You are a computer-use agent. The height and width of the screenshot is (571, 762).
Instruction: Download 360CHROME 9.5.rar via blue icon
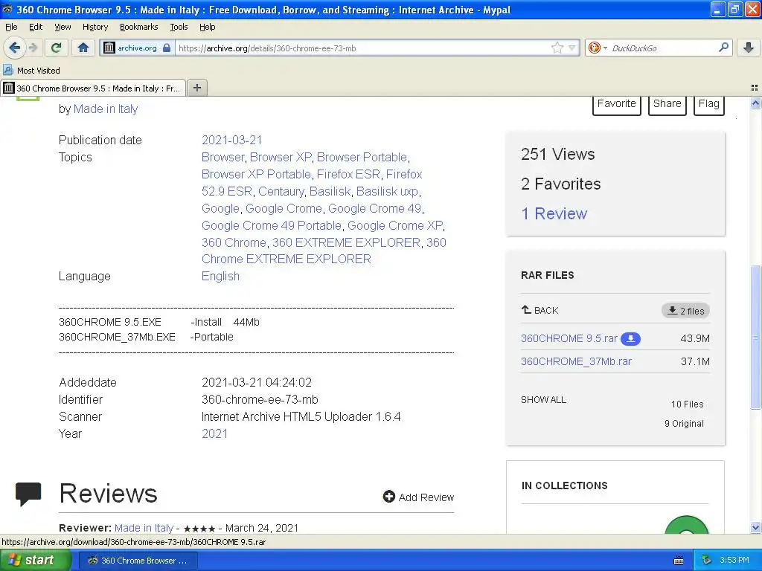click(630, 338)
